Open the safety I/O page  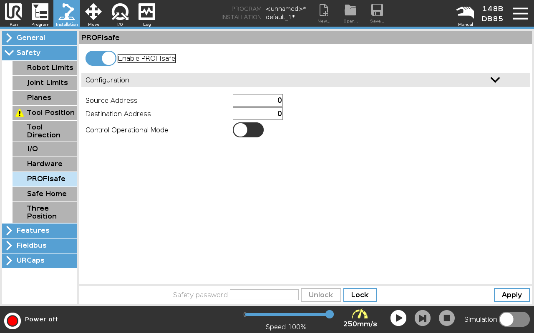(x=45, y=149)
